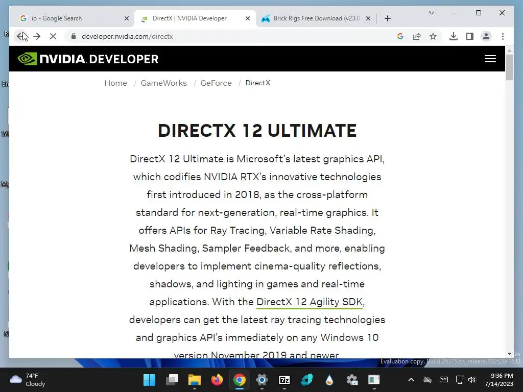Screen dimensions: 523x392
Task: Go forward to the next page
Action: (x=37, y=36)
